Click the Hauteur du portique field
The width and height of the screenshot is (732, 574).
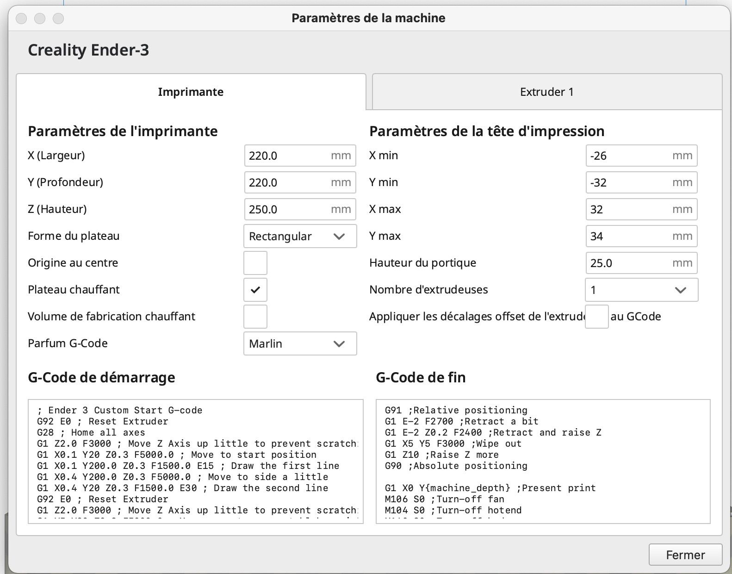[x=641, y=263]
